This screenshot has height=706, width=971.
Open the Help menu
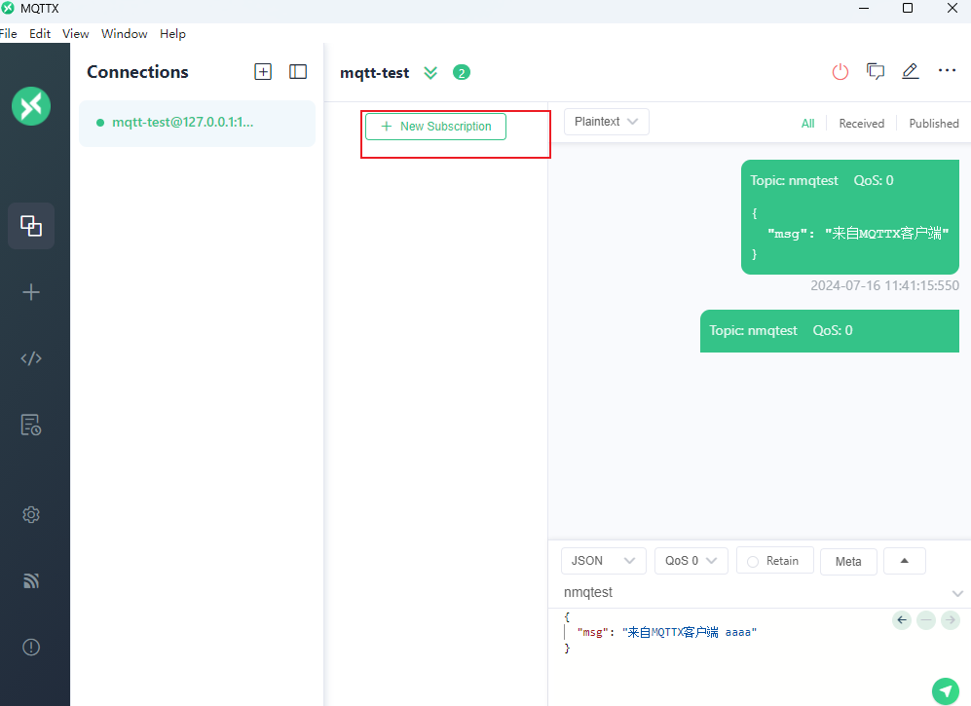pos(172,33)
